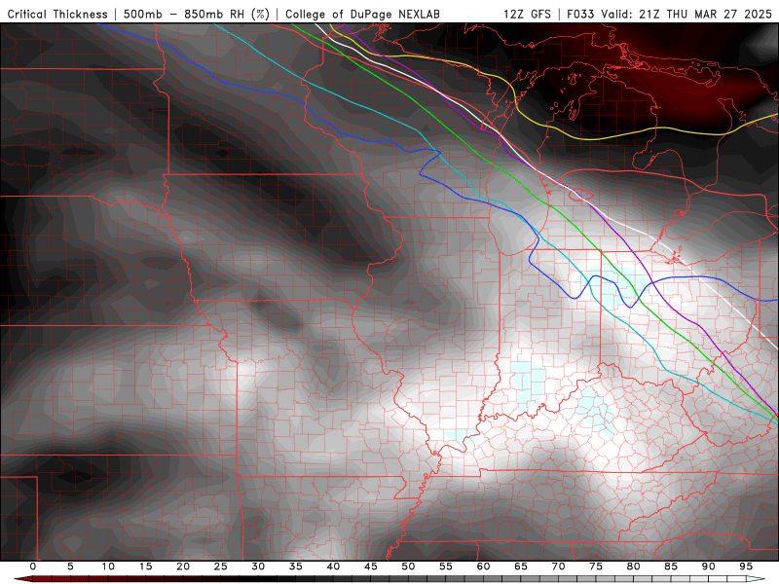779x584 pixels.
Task: Click the "12Z GFS" model run label
Action: [x=527, y=15]
